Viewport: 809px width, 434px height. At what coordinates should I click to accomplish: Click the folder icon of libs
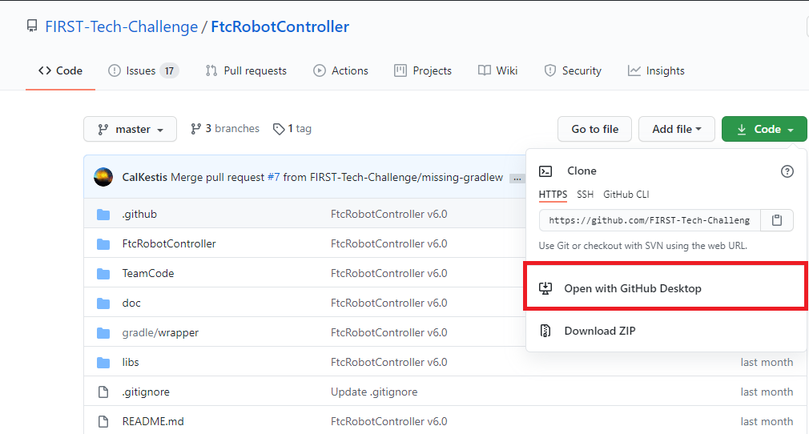click(103, 362)
